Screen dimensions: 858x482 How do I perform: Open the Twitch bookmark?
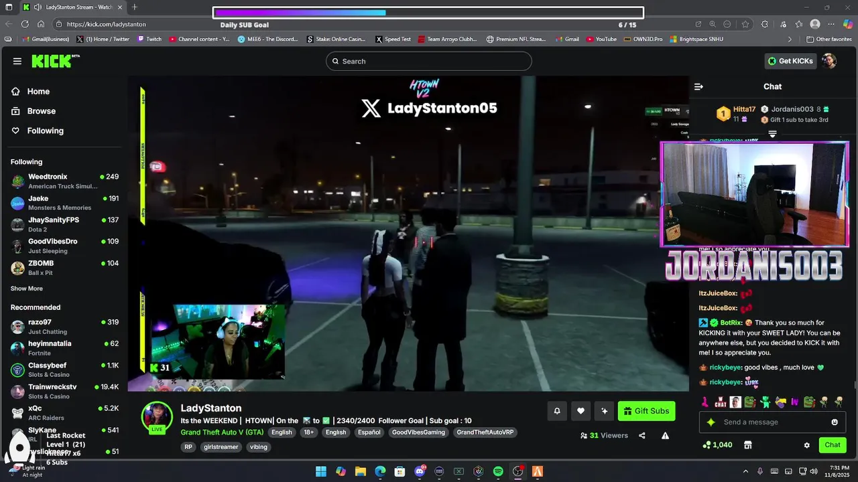(149, 39)
